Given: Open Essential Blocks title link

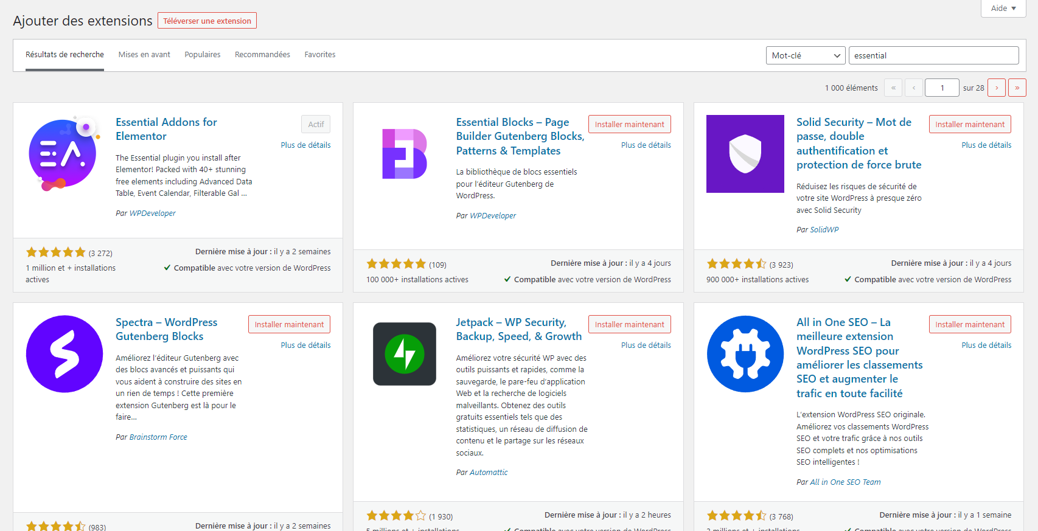Looking at the screenshot, I should (520, 136).
